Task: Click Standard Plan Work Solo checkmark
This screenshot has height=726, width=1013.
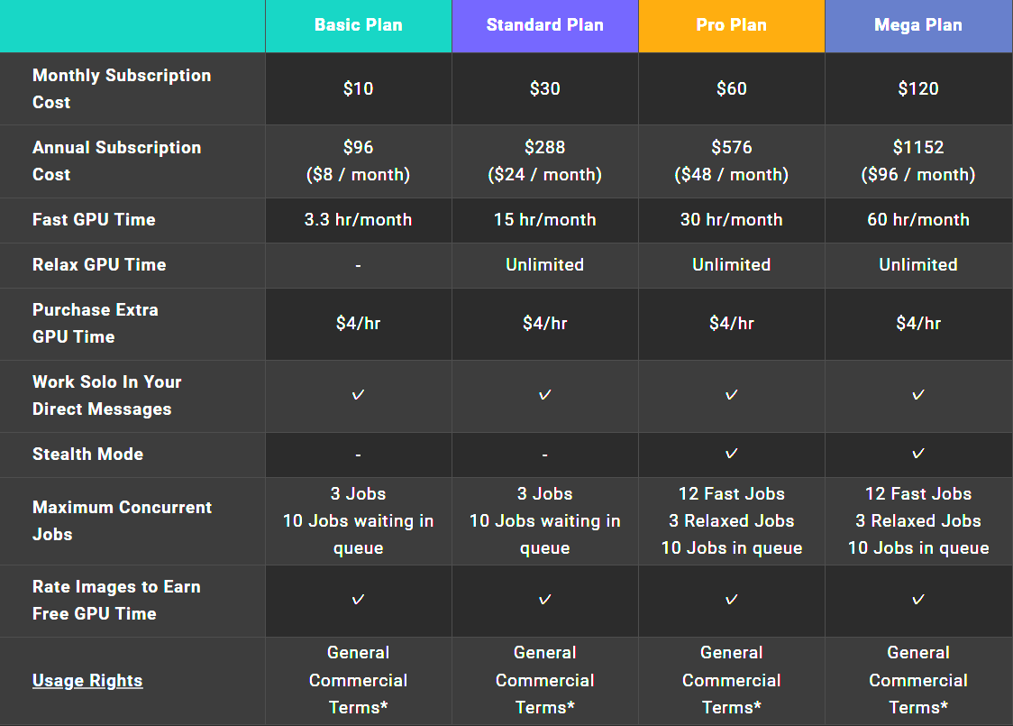Action: pyautogui.click(x=544, y=395)
